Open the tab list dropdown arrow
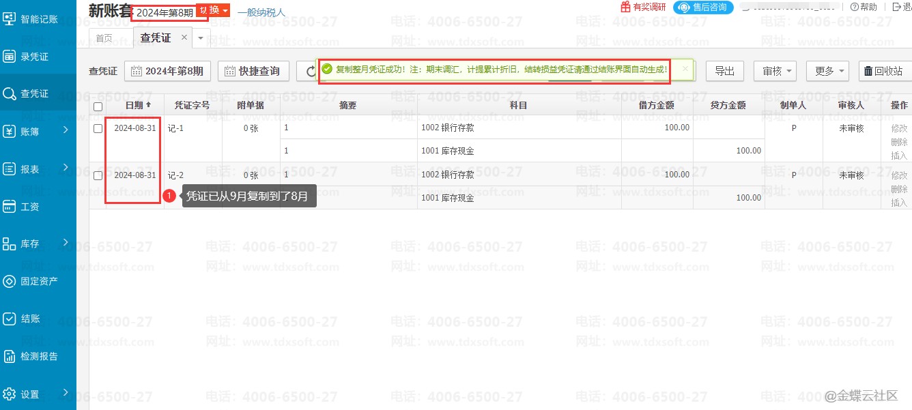This screenshot has width=912, height=410. 200,38
